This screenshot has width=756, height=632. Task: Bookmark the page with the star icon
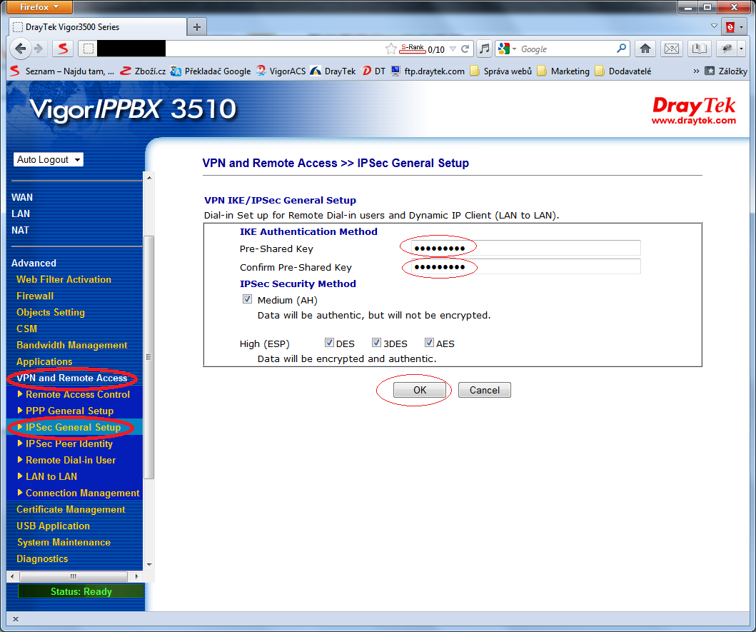coord(391,49)
